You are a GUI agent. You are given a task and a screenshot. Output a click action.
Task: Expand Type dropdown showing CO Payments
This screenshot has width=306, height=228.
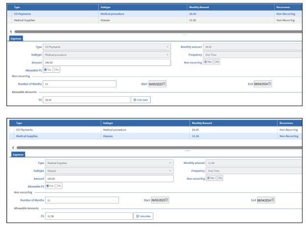pos(107,47)
